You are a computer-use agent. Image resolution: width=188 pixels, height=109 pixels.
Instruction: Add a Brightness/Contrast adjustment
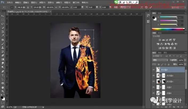[159, 40]
